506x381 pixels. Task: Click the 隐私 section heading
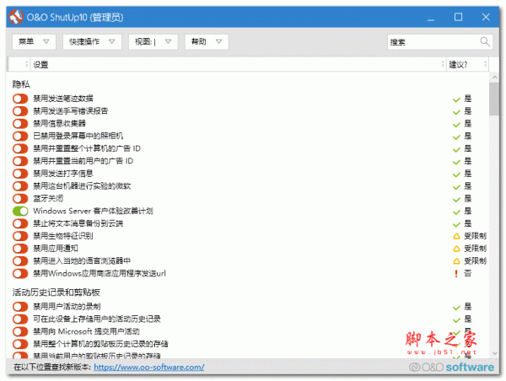click(x=21, y=84)
